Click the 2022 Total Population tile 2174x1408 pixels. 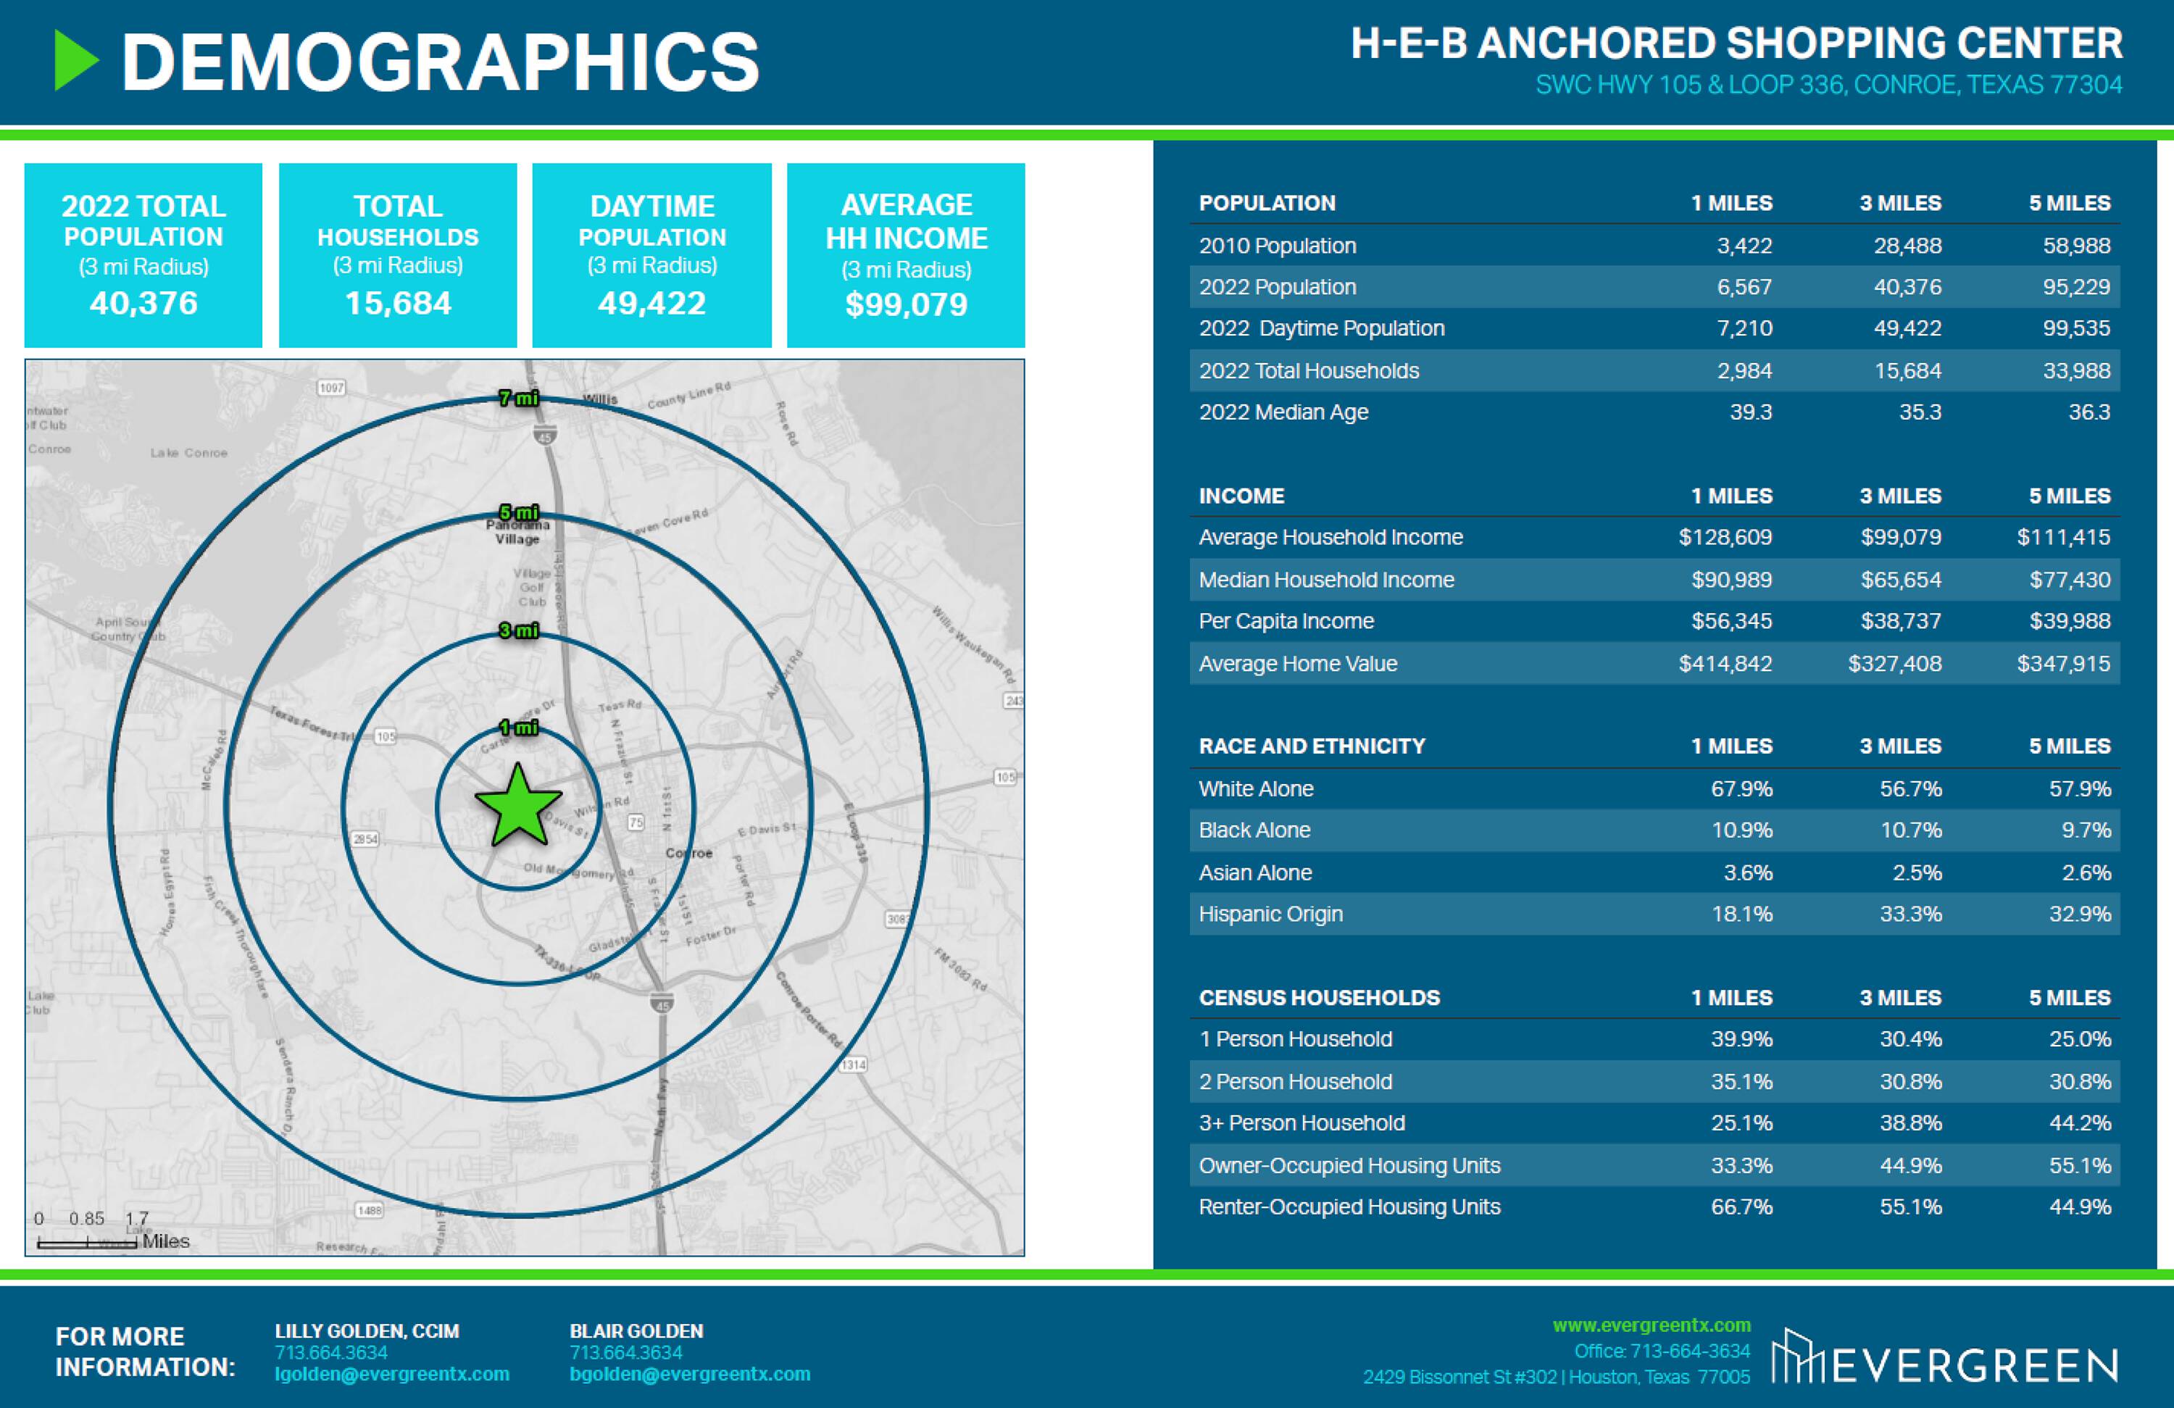[143, 255]
